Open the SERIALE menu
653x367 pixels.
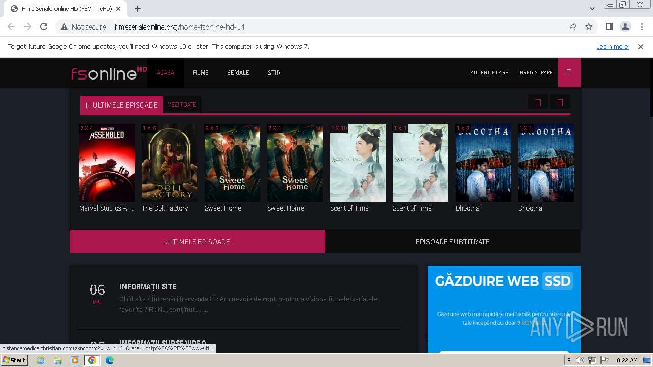tap(238, 72)
